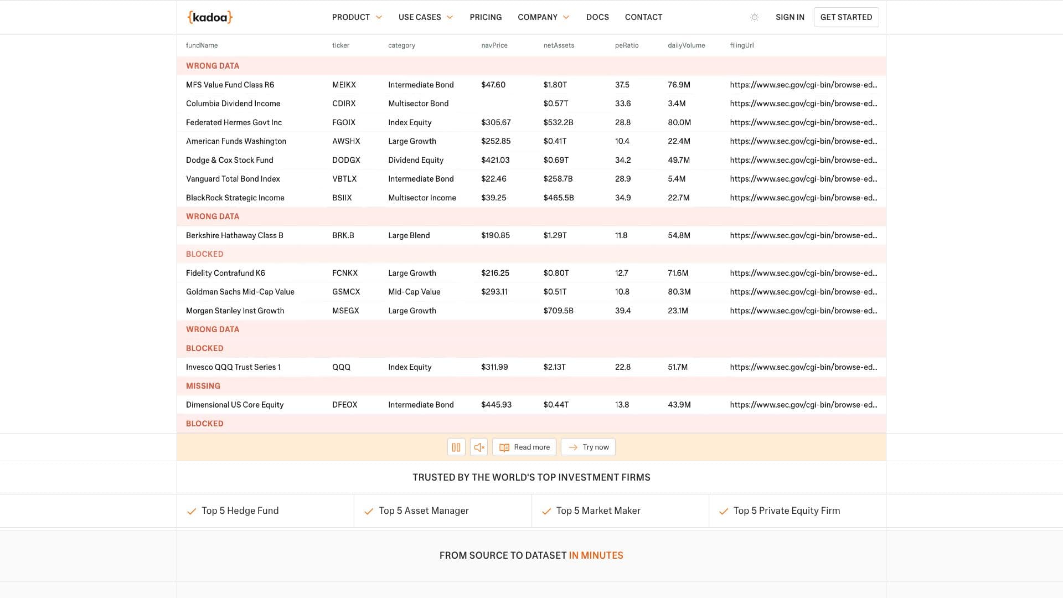Screen dimensions: 1063x598
Task: Click the Read more button
Action: click(524, 447)
